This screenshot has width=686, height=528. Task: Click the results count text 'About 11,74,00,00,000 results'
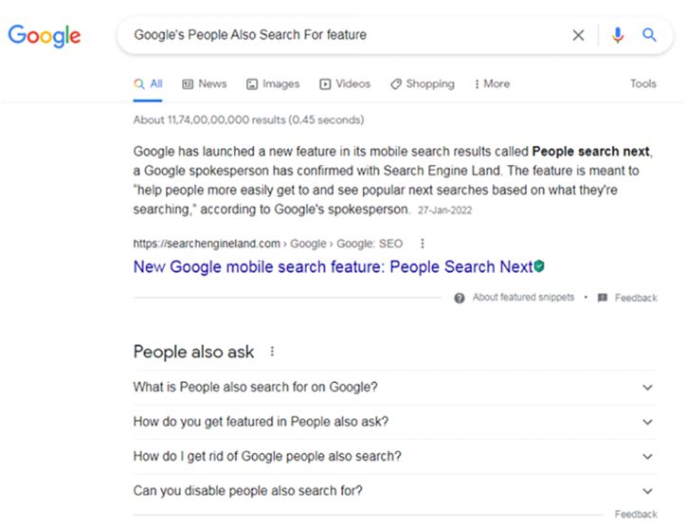point(209,120)
